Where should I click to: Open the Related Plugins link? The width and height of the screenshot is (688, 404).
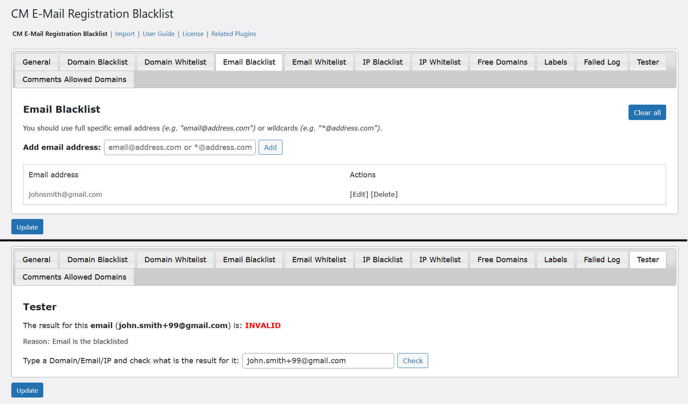click(233, 34)
